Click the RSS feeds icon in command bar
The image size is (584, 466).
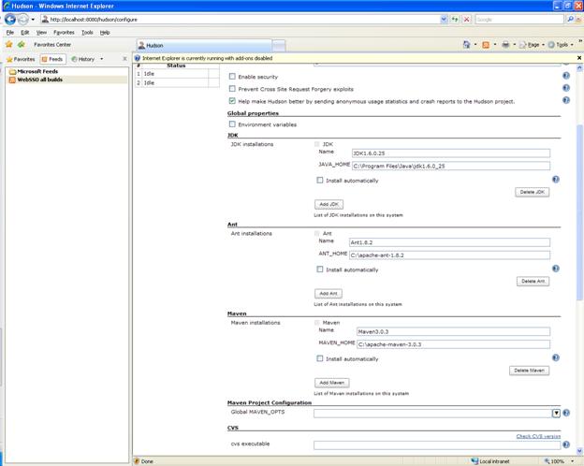pos(486,45)
